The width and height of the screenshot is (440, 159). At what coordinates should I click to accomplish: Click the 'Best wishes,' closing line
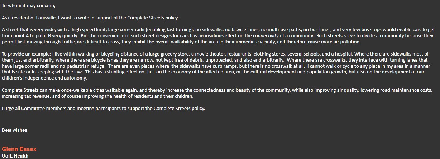point(15,130)
